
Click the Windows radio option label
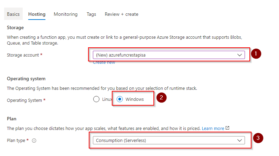click(135, 99)
